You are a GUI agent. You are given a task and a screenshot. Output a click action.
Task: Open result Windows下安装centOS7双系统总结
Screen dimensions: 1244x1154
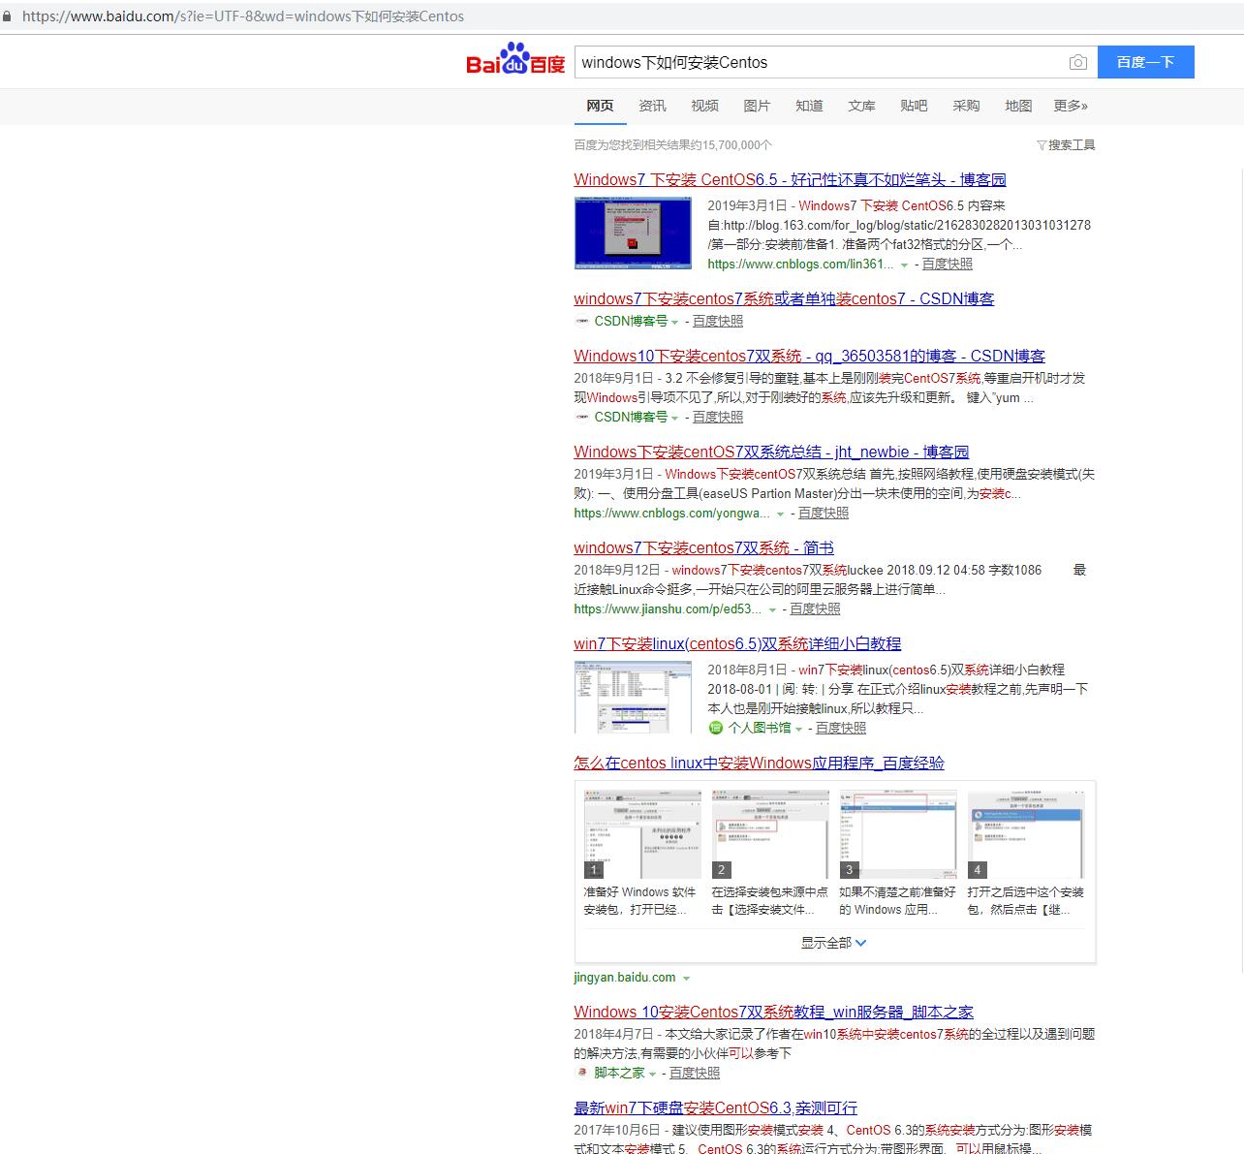771,452
